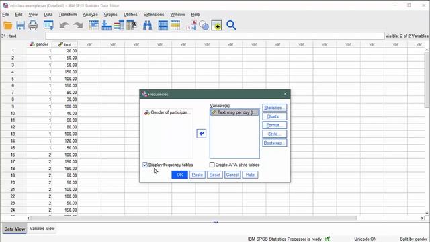Viewport: 430px width, 242px height.
Task: Uncheck Display frequency tables
Action: (145, 165)
